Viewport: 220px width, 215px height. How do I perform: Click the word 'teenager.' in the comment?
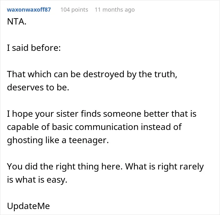(89, 140)
